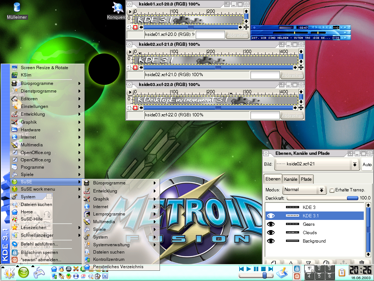Image resolution: width=374 pixels, height=281 pixels.
Task: Click the magnifier search icon in panel
Action: (x=91, y=276)
